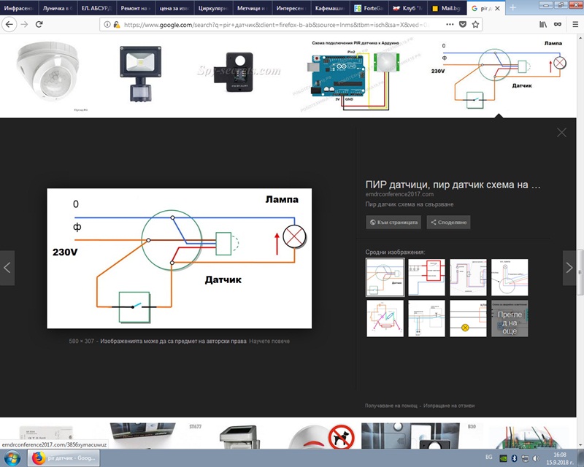Image resolution: width=584 pixels, height=467 pixels.
Task: Go to the previous image with left arrow
Action: pos(7,268)
